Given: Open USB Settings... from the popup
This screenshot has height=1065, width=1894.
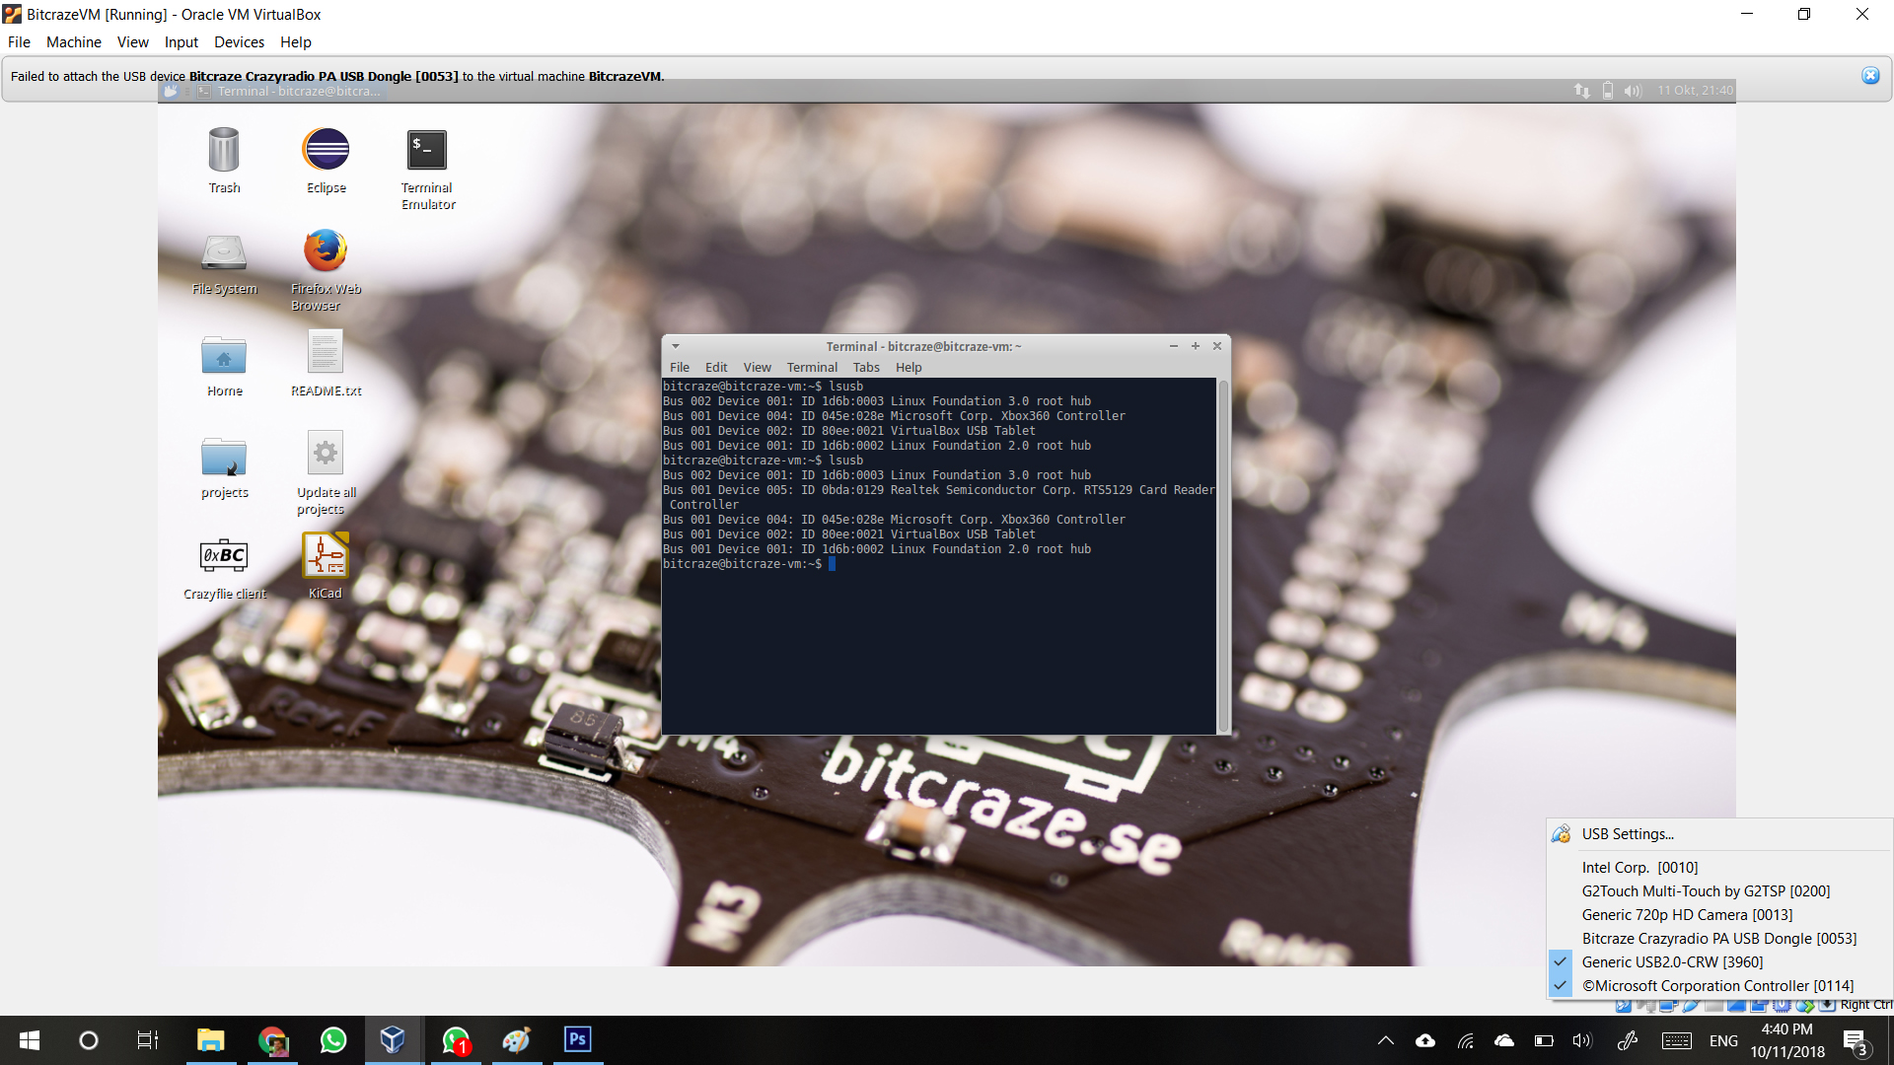Looking at the screenshot, I should [1628, 834].
